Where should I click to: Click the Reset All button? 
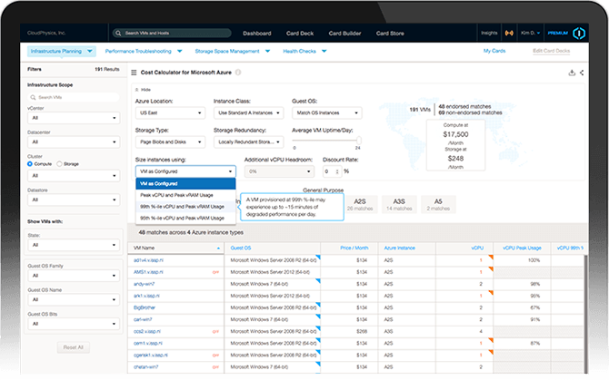[x=74, y=347]
